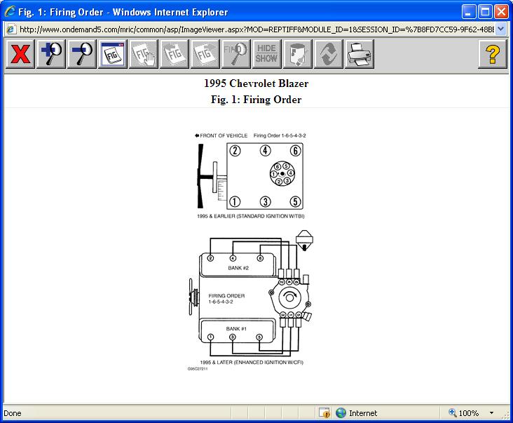Image resolution: width=513 pixels, height=423 pixels.
Task: Click the paint bucket icon
Action: (x=297, y=54)
